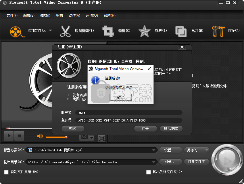Toggle the 输出到源文件夹(O) checkbox
The height and width of the screenshot is (184, 244).
pos(149,172)
